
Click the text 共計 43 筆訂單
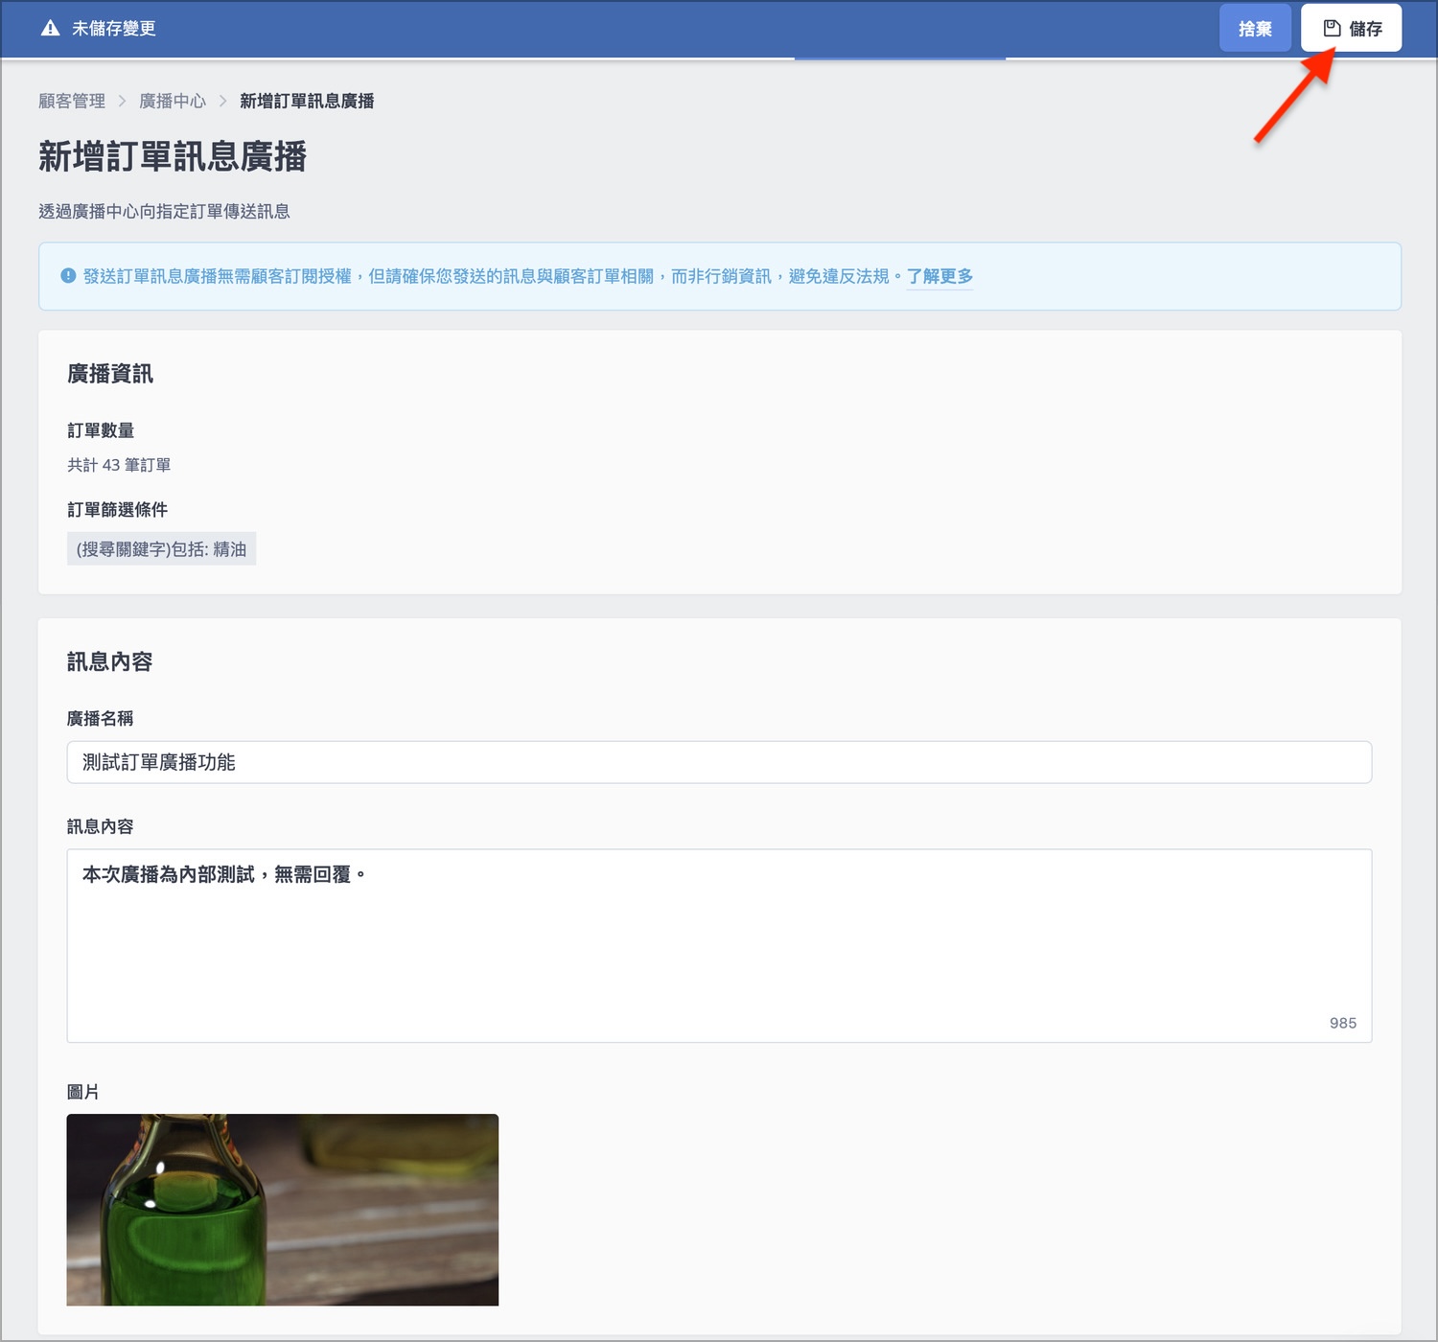(x=119, y=465)
